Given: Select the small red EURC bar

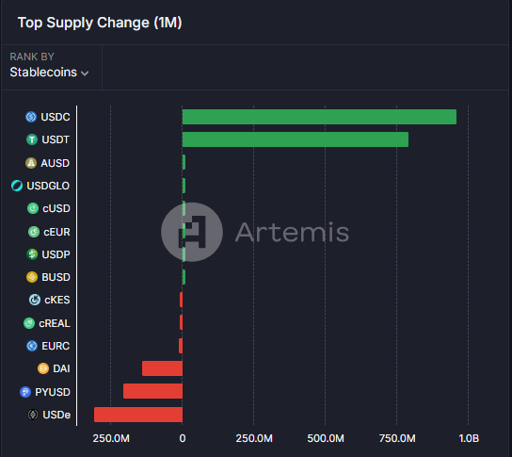Looking at the screenshot, I should pos(181,346).
